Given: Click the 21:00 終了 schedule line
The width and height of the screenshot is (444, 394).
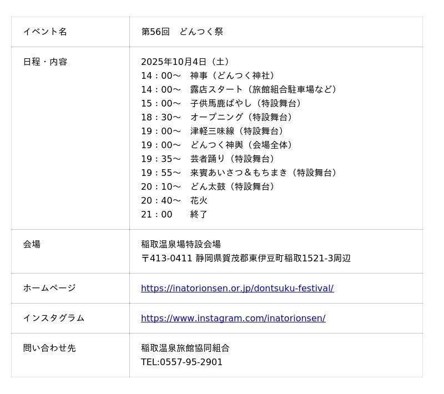Looking at the screenshot, I should [x=174, y=214].
